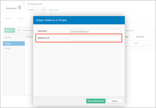
Task: Click the Salesforce Id input field
Action: (95, 38)
